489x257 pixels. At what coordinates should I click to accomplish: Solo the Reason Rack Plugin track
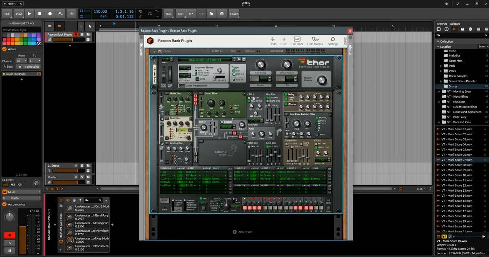82,35
